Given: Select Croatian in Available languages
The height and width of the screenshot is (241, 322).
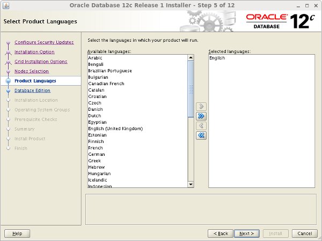Looking at the screenshot, I should click(137, 96).
